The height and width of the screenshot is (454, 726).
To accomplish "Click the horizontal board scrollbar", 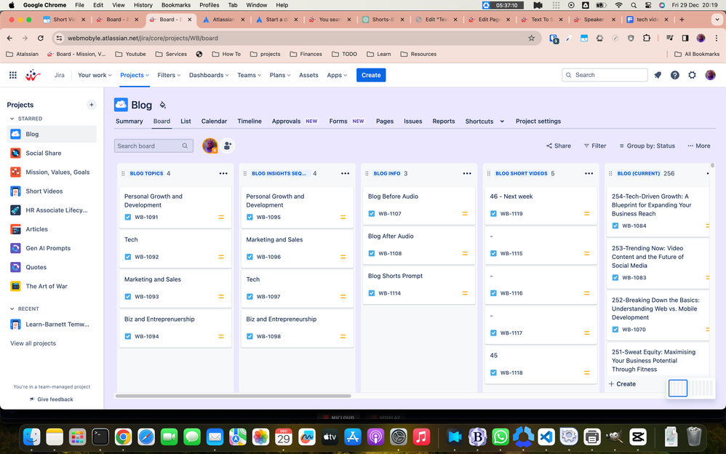I will click(233, 396).
